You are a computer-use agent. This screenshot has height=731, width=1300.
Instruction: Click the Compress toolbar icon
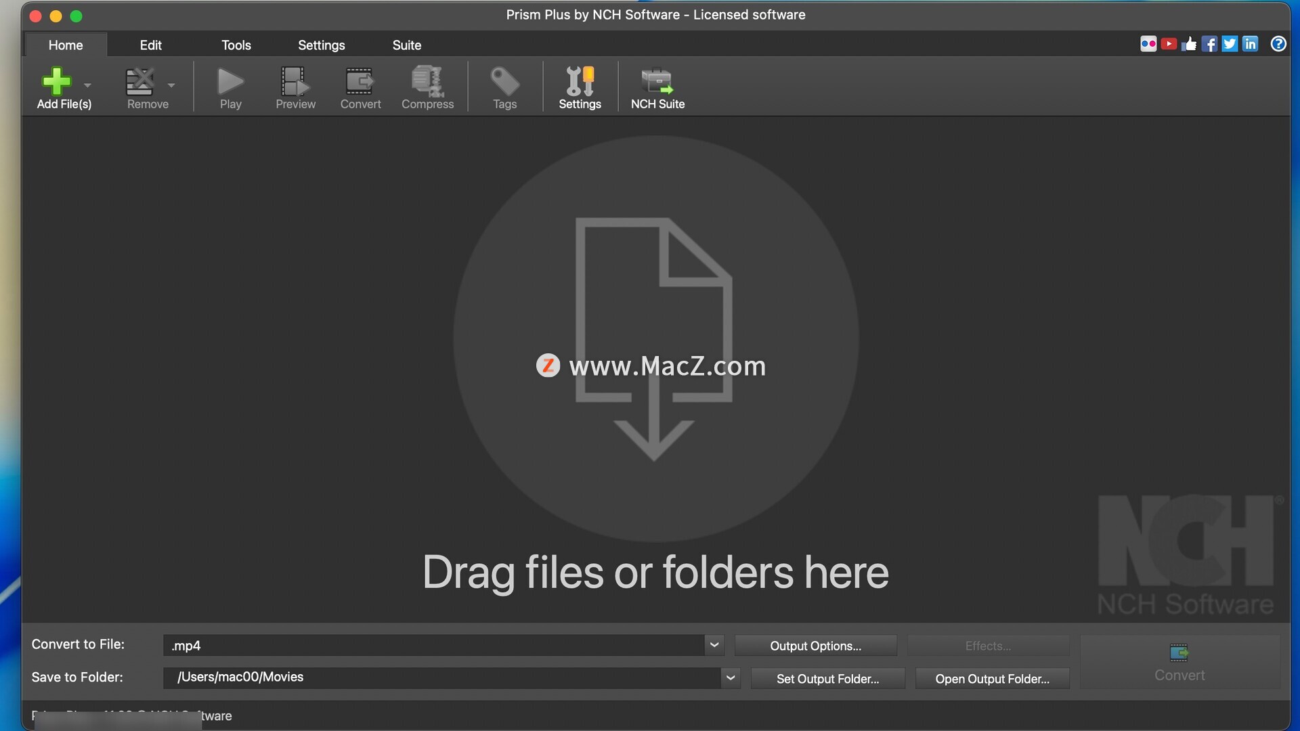click(427, 81)
